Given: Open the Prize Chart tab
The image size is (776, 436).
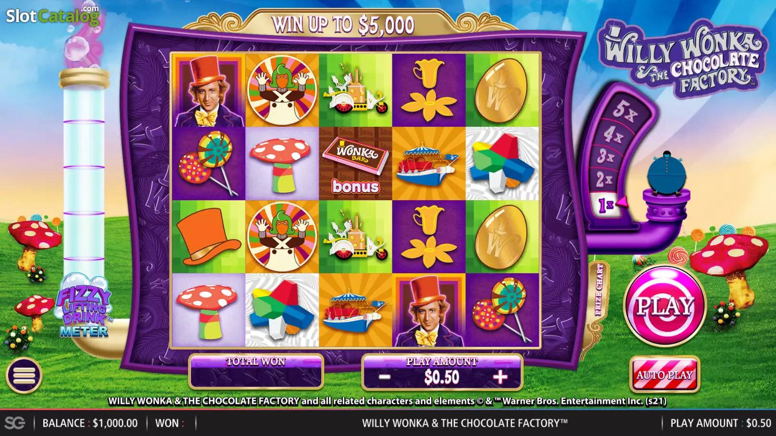Looking at the screenshot, I should click(x=599, y=290).
